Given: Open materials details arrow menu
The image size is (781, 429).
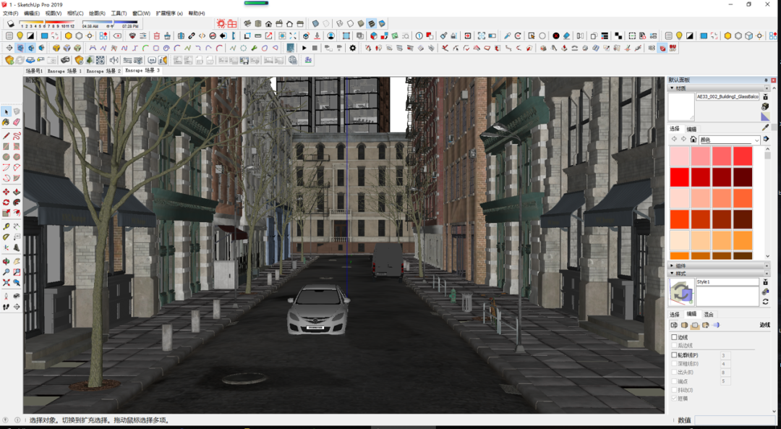Looking at the screenshot, I should 766,139.
